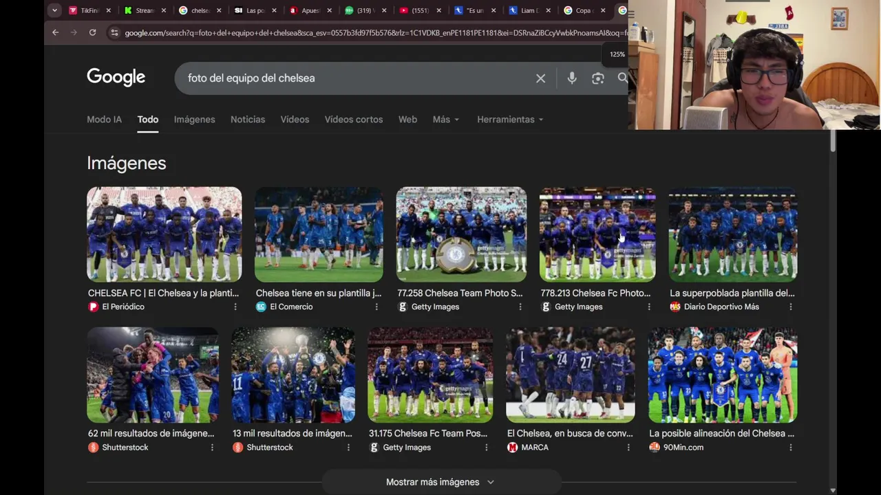This screenshot has width=881, height=495.
Task: Click the La superpoblada plantilla del... caption link
Action: (x=732, y=293)
